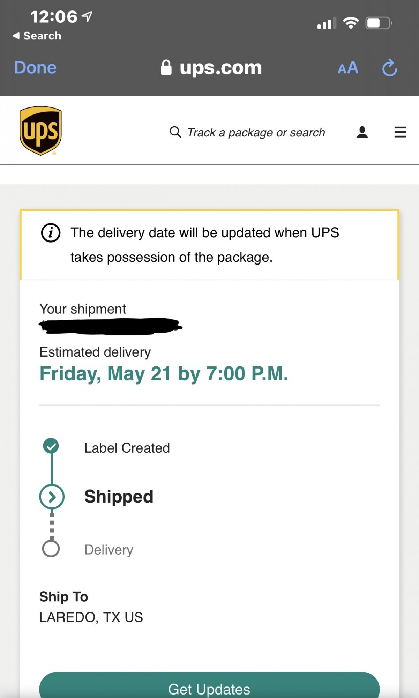Open the user account profile icon
Viewport: 419px width, 698px height.
coord(362,132)
